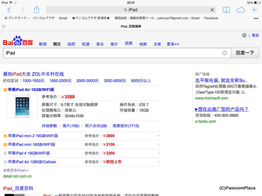Switch to the 文库 tab
The width and height of the screenshot is (262, 196).
[x=157, y=44]
